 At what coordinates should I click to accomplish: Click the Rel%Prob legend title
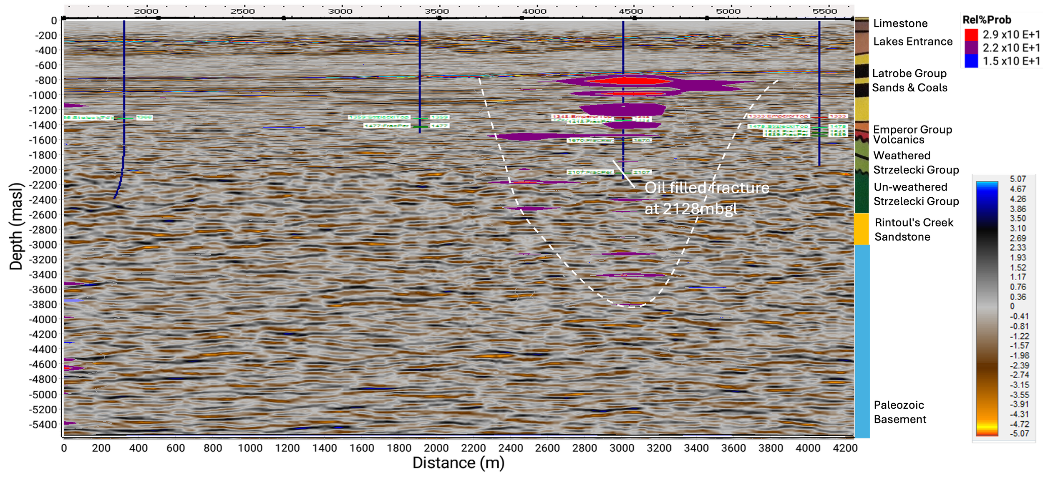click(987, 20)
